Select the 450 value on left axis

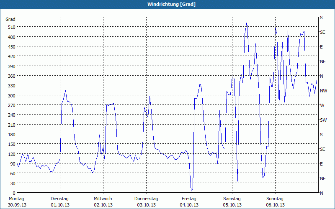[x=12, y=47]
